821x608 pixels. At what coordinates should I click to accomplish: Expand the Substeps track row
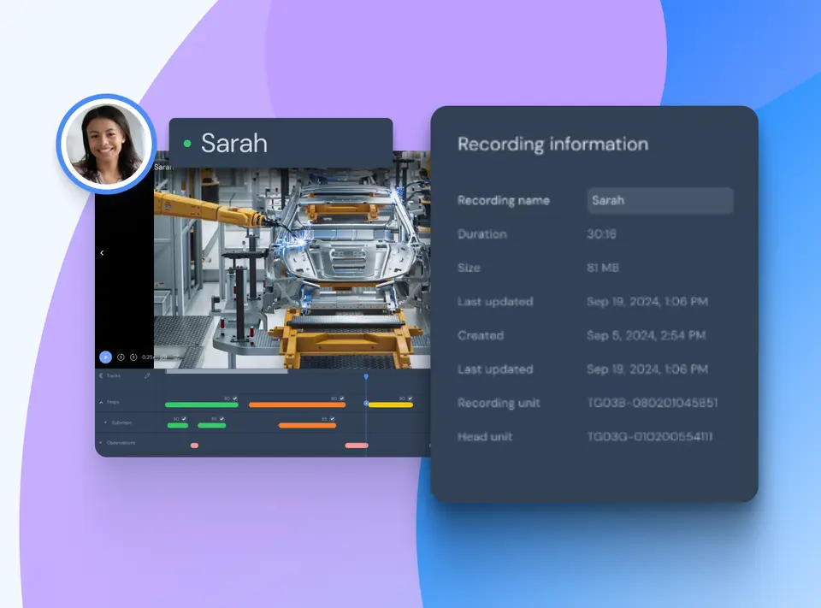point(106,422)
